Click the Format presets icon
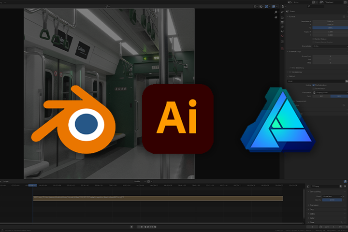The image size is (348, 232). tap(344, 16)
